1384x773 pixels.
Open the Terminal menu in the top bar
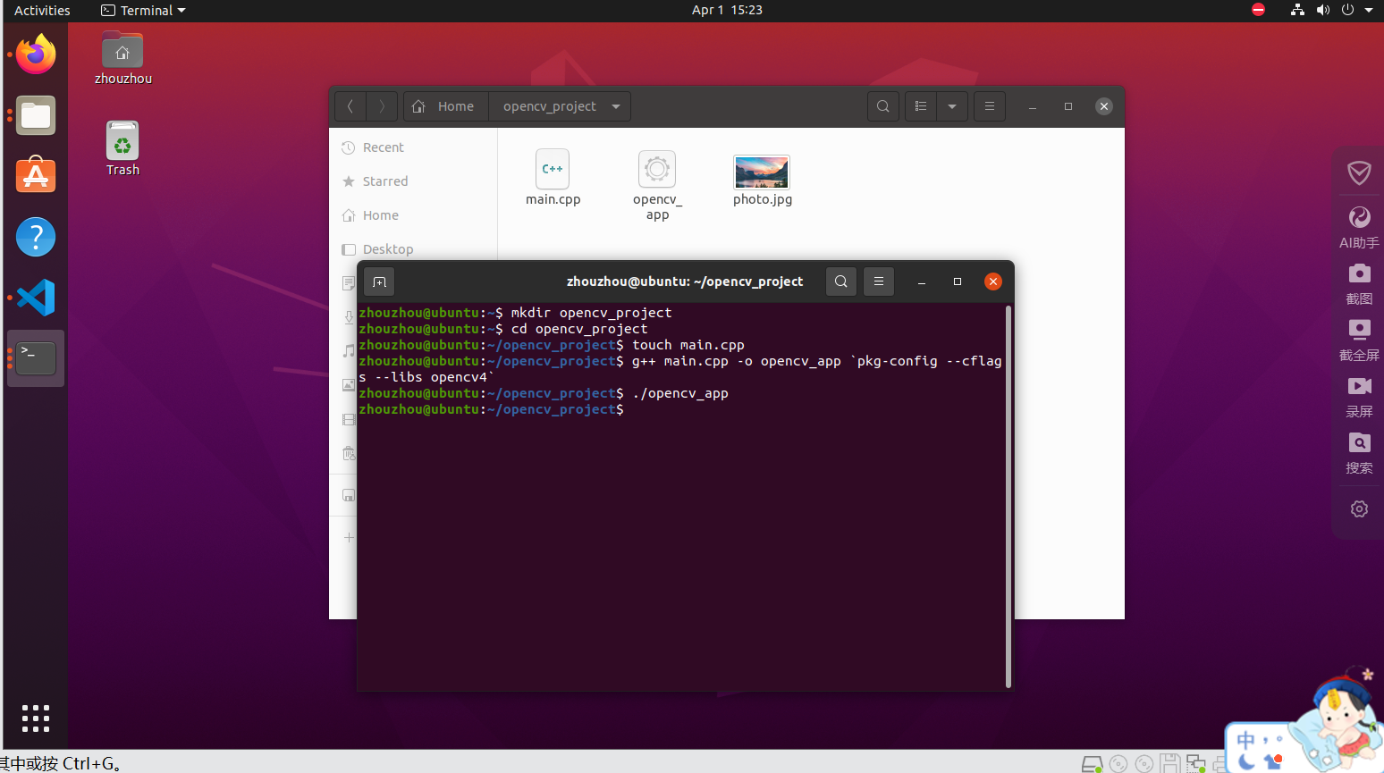point(142,11)
